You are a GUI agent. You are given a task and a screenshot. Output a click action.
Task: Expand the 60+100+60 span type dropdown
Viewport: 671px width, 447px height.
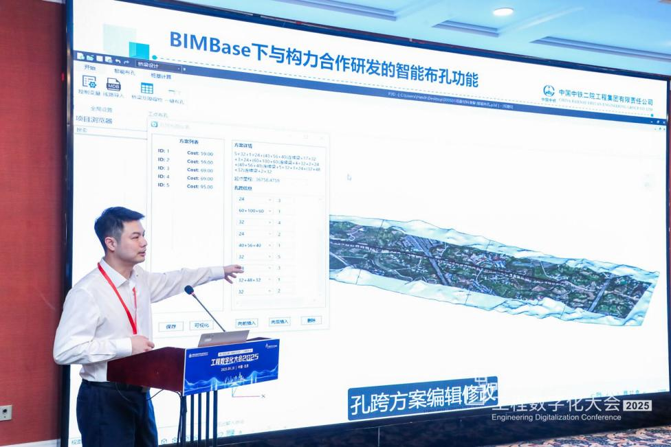coord(269,211)
